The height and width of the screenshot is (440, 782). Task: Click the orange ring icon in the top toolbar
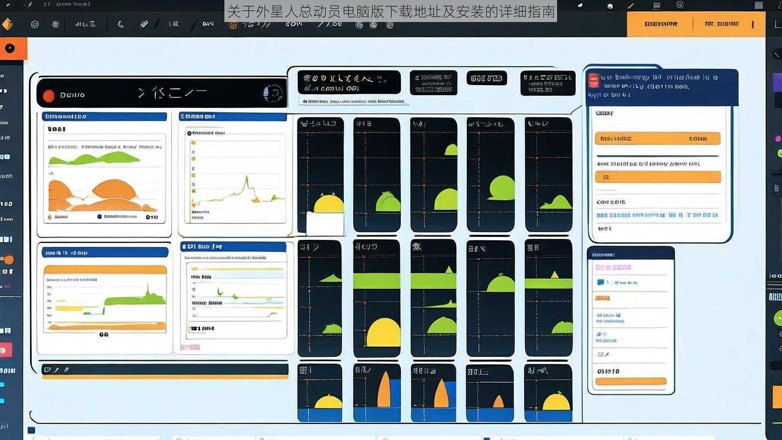233,25
